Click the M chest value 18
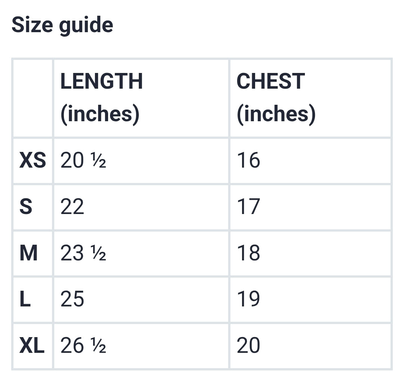 point(248,253)
